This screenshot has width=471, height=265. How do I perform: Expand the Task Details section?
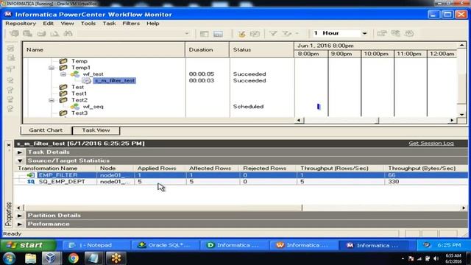pyautogui.click(x=20, y=152)
